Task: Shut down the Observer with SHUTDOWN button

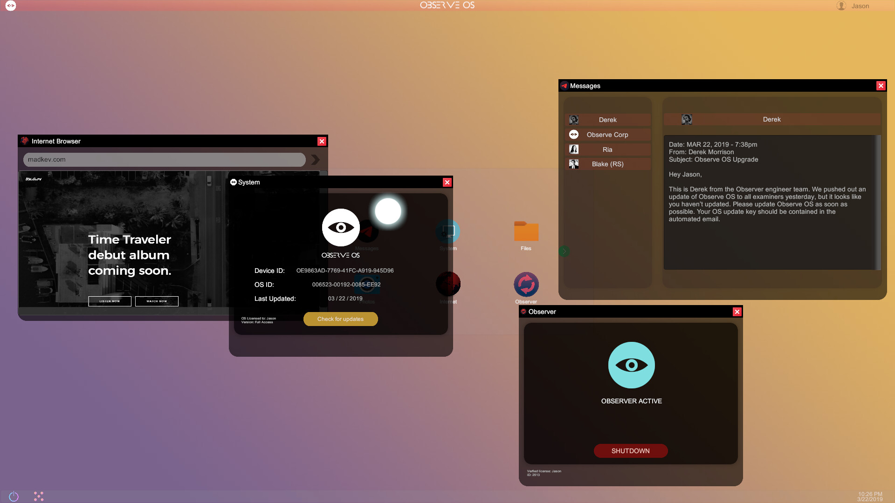Action: pyautogui.click(x=630, y=451)
